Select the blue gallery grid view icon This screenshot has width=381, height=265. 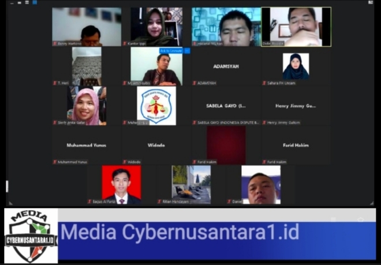click(35, 2)
